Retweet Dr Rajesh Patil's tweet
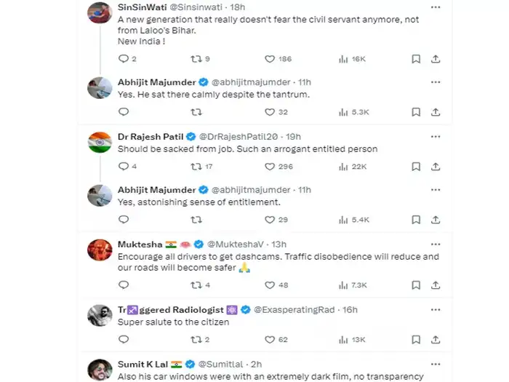Image resolution: width=509 pixels, height=382 pixels. pos(196,166)
